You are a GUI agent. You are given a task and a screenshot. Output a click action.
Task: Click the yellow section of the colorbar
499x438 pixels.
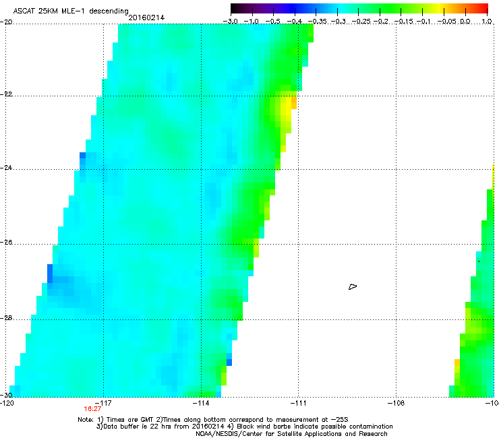coord(439,8)
